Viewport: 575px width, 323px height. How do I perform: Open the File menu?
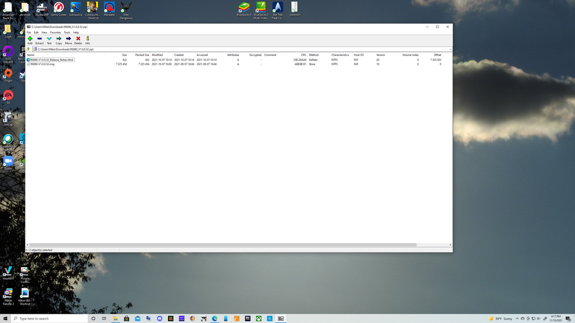pos(29,33)
